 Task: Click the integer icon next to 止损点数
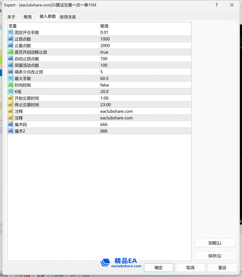11,39
